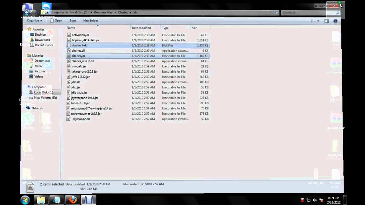Select the TrayIcon12.dll file icon
365x205 pixels.
tap(69, 119)
